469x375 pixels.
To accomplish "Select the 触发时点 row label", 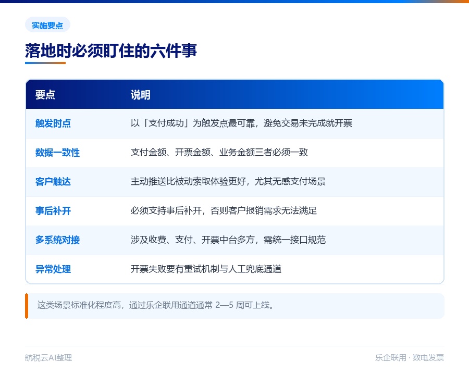I will click(x=53, y=123).
